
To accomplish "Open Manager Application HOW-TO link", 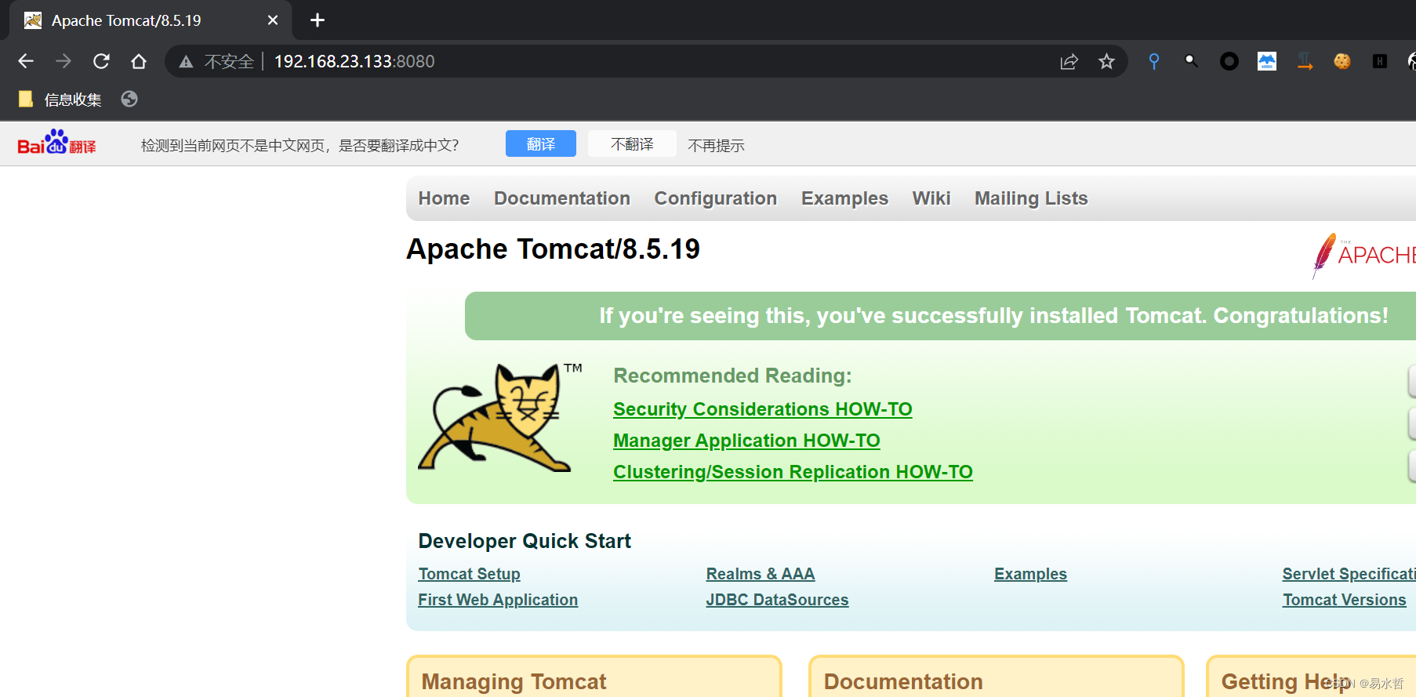I will coord(746,441).
